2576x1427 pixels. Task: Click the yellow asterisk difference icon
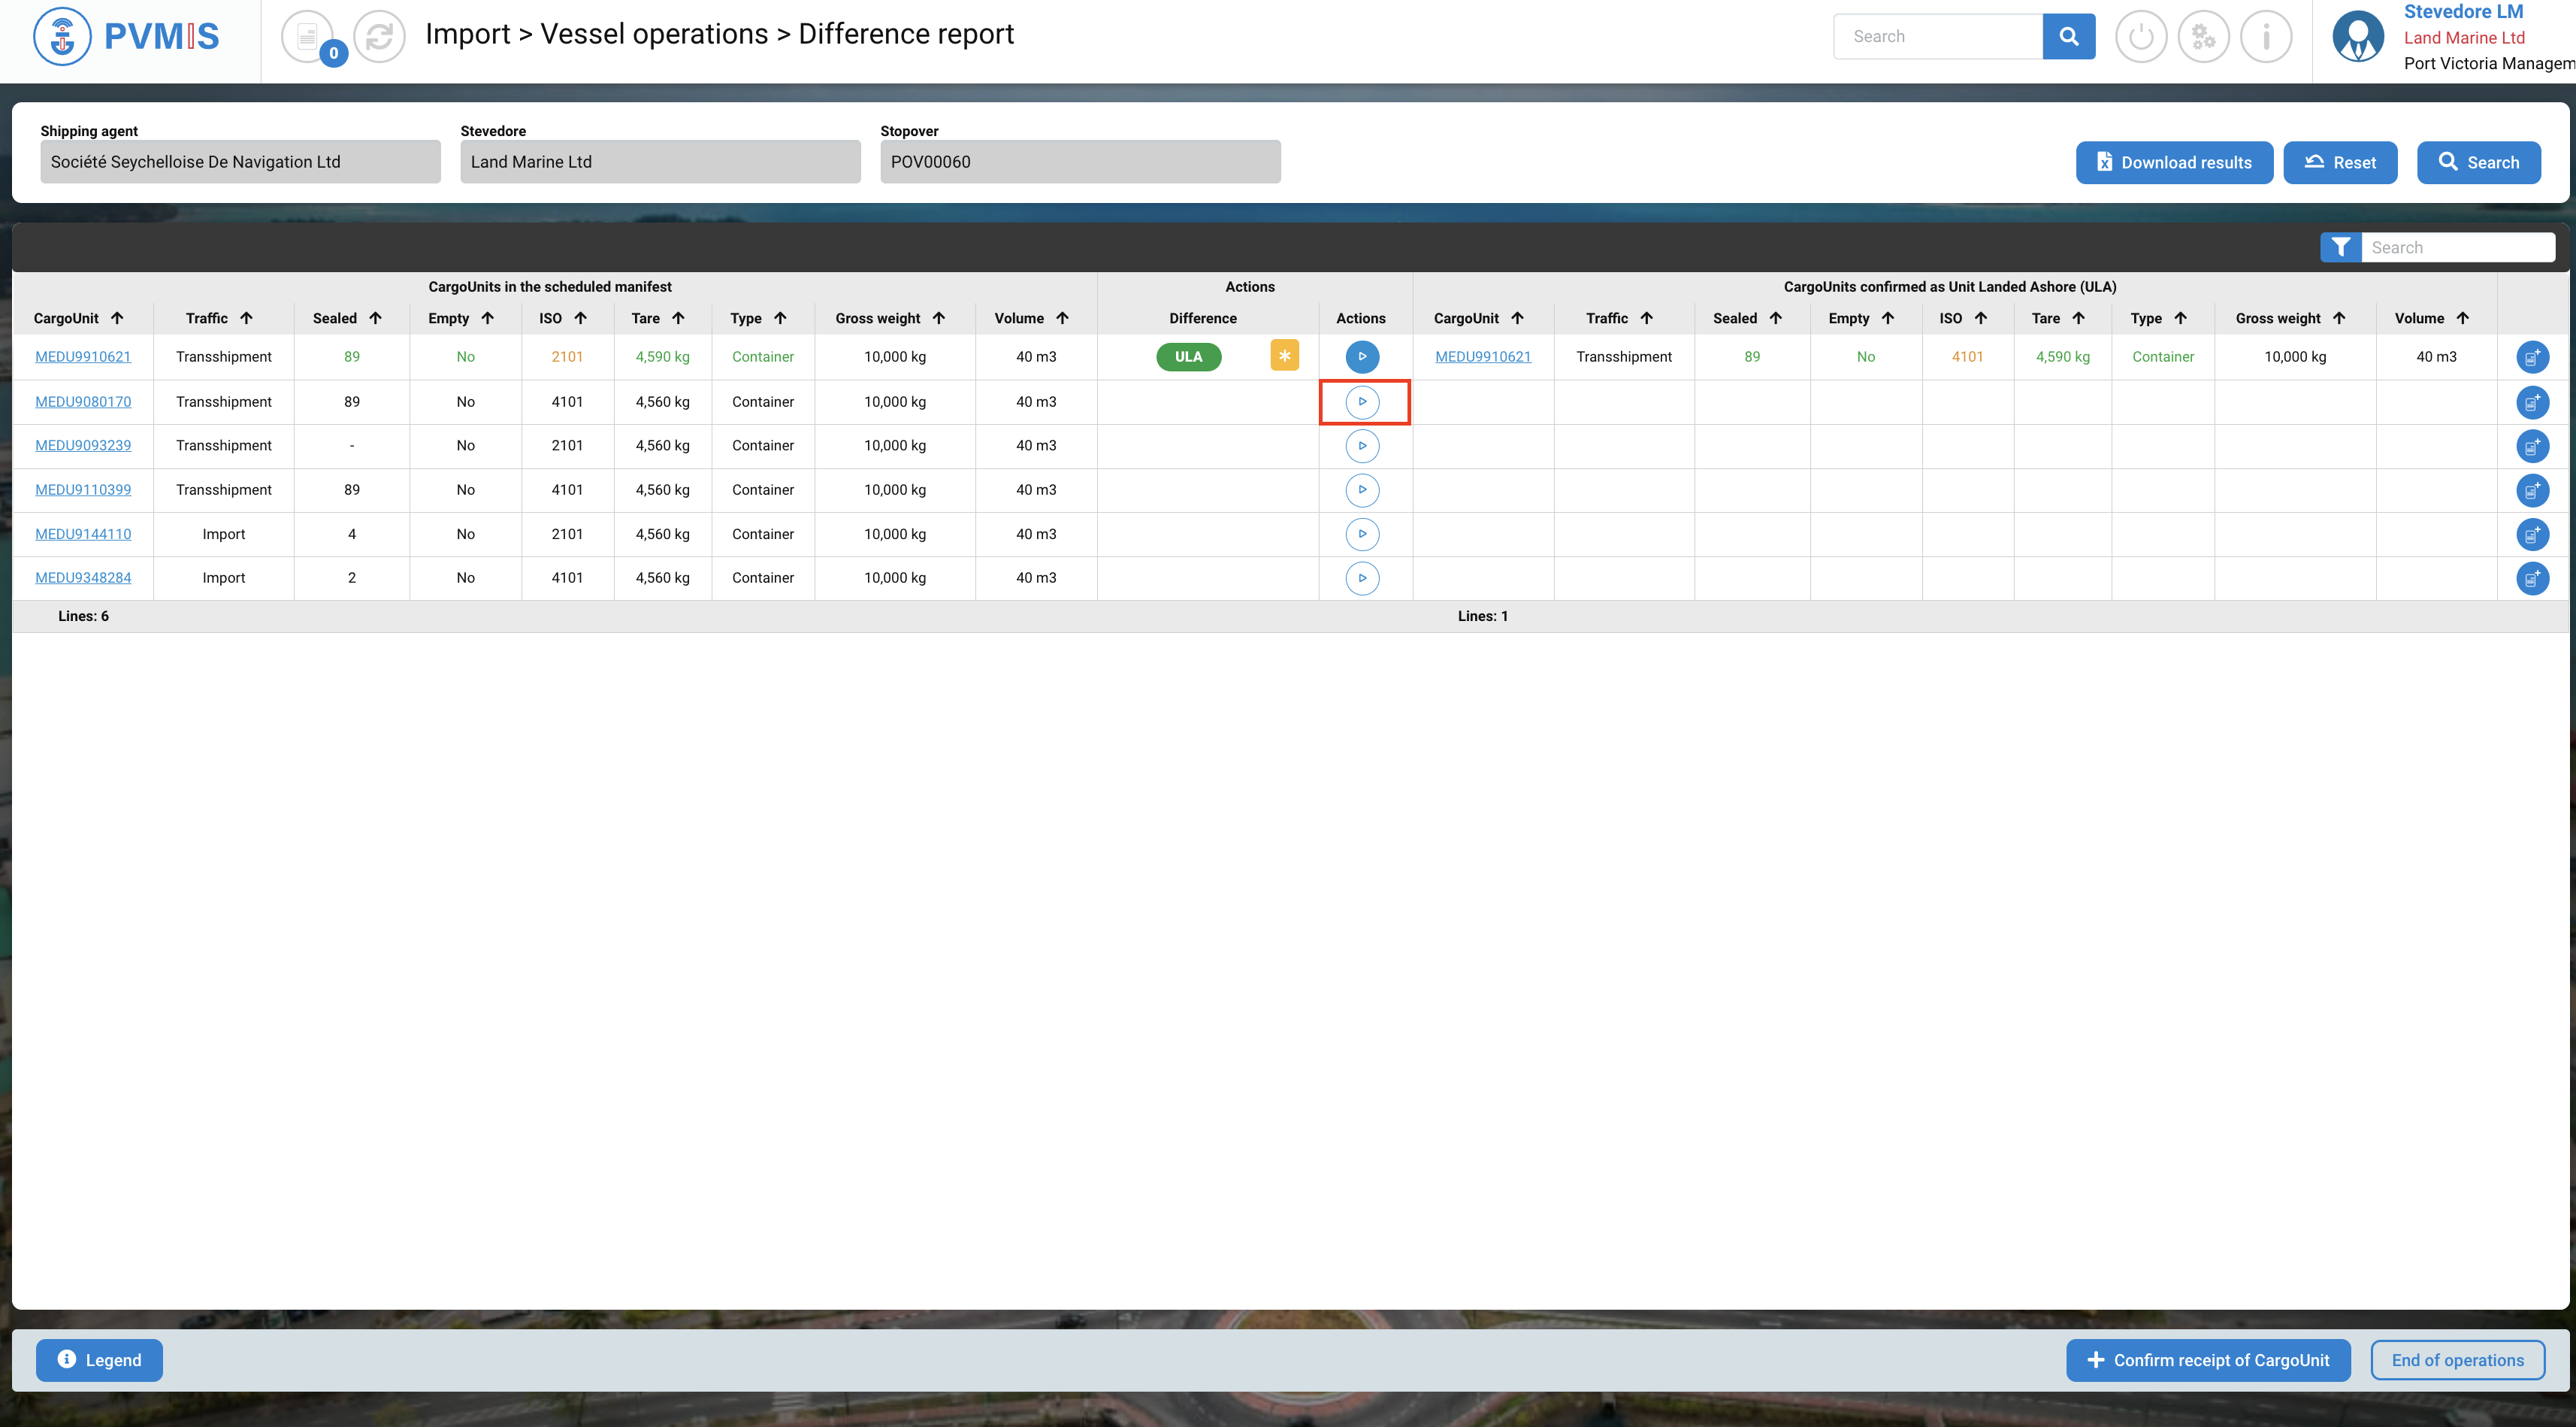pyautogui.click(x=1284, y=356)
